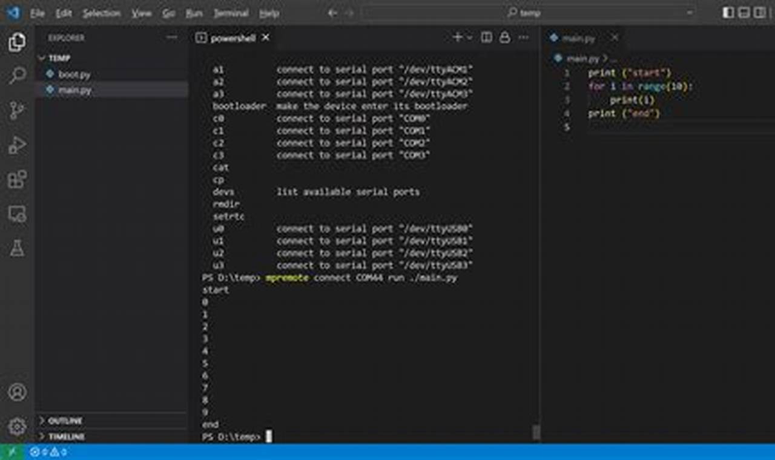Open the View menu
Screen dimensions: 775x460
pos(142,13)
